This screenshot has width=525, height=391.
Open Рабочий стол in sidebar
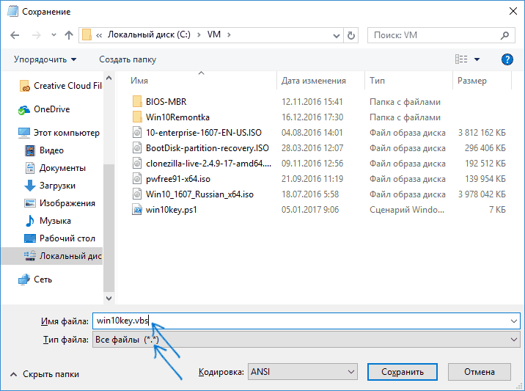[60, 238]
